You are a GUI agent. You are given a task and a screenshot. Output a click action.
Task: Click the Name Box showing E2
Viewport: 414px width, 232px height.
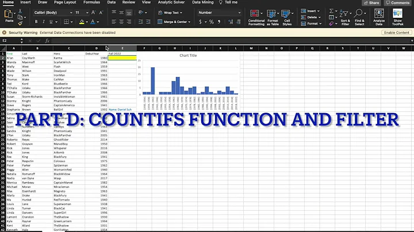coord(10,41)
